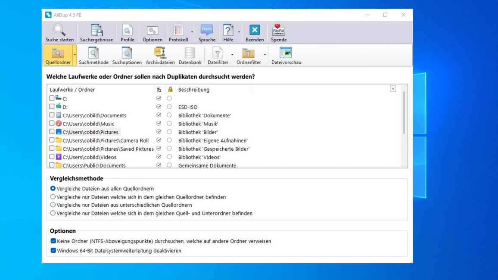Uncheck Windows 64-Bit Dateisystemweiterleitung deaktivieren
This screenshot has width=498, height=280.
(53, 250)
